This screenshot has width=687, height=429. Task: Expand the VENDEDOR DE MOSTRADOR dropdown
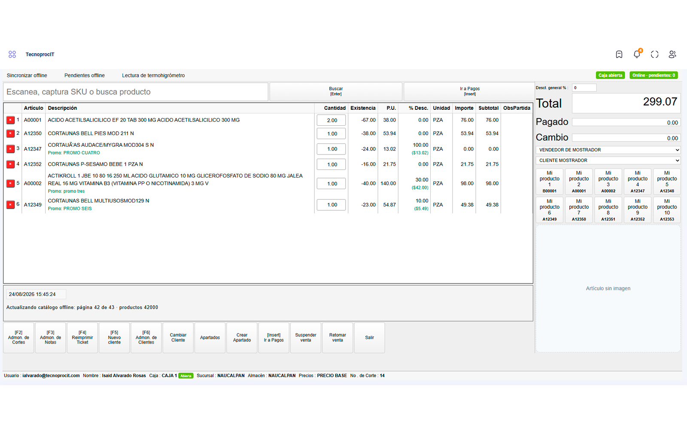608,150
